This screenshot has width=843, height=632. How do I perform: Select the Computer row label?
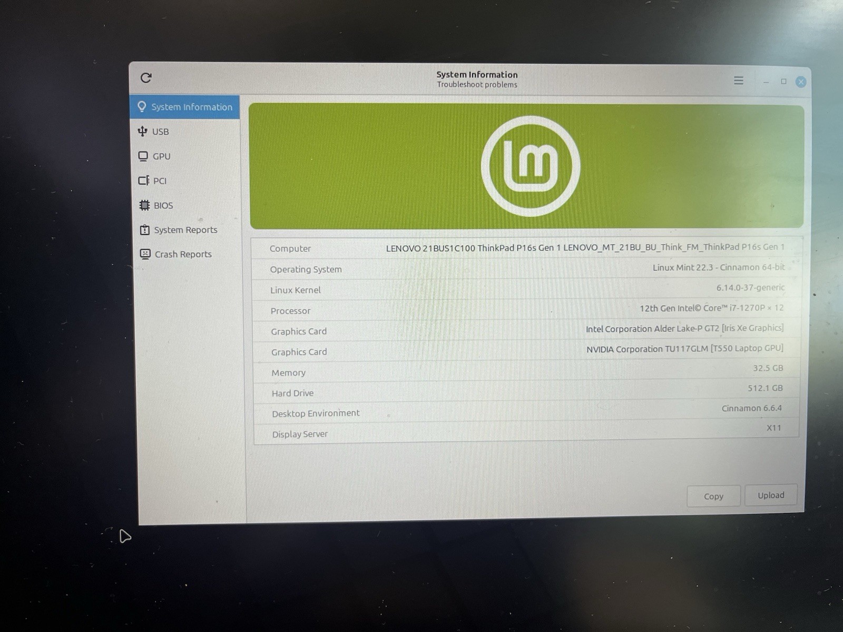(x=290, y=249)
